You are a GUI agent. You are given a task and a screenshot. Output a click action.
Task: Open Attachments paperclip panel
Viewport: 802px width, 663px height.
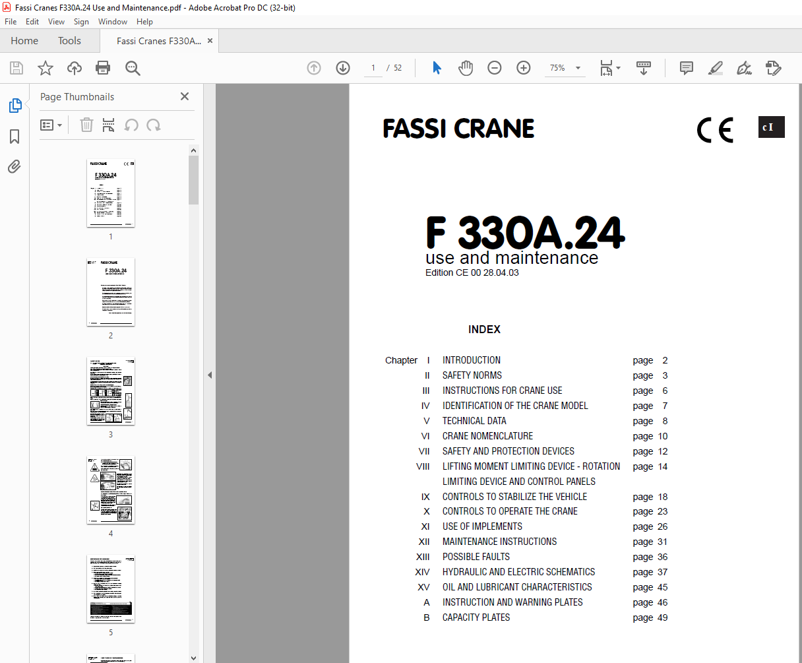coord(15,167)
